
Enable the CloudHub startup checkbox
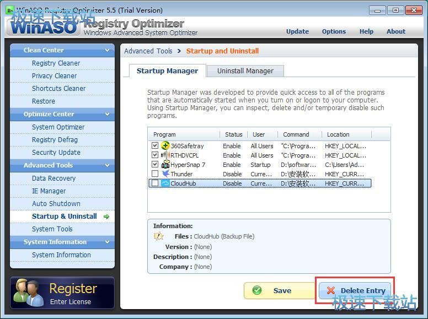(155, 183)
